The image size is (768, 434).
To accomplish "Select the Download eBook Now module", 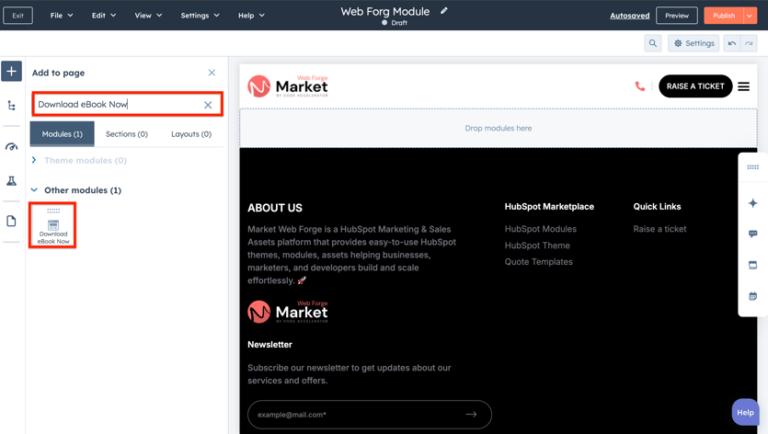I will [53, 225].
